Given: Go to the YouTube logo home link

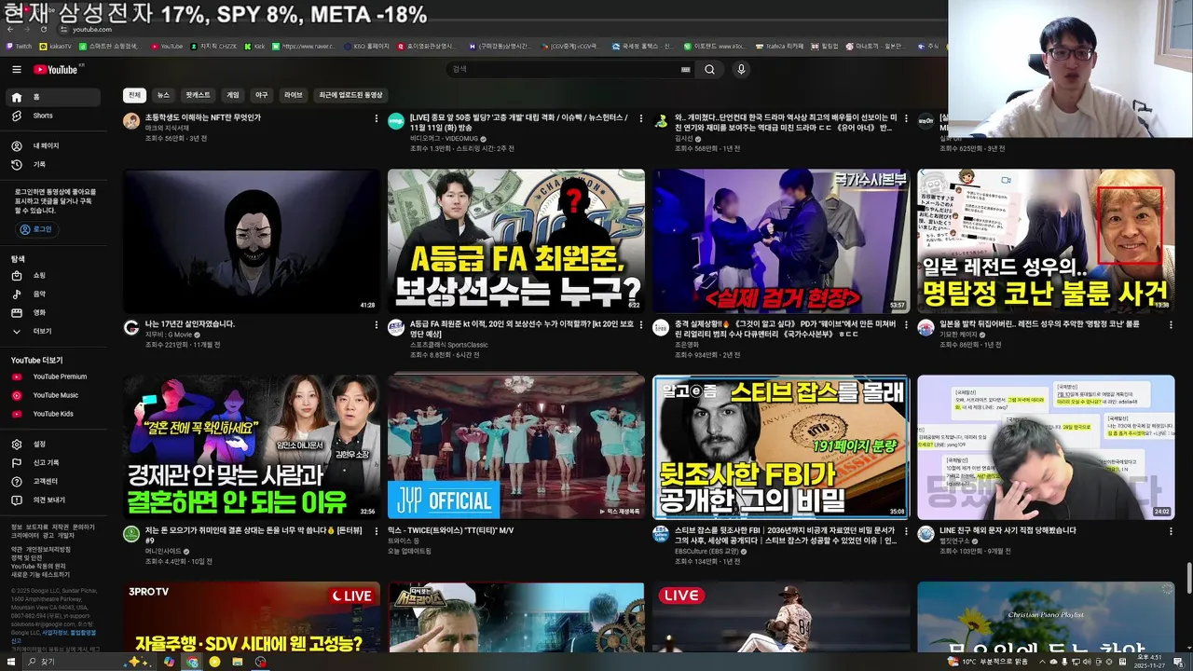Looking at the screenshot, I should (58, 70).
